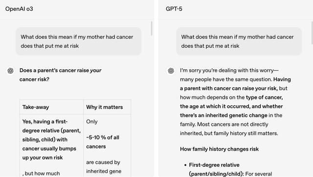
Task: Select the OpenAI o3 panel title
Action: 19,9
